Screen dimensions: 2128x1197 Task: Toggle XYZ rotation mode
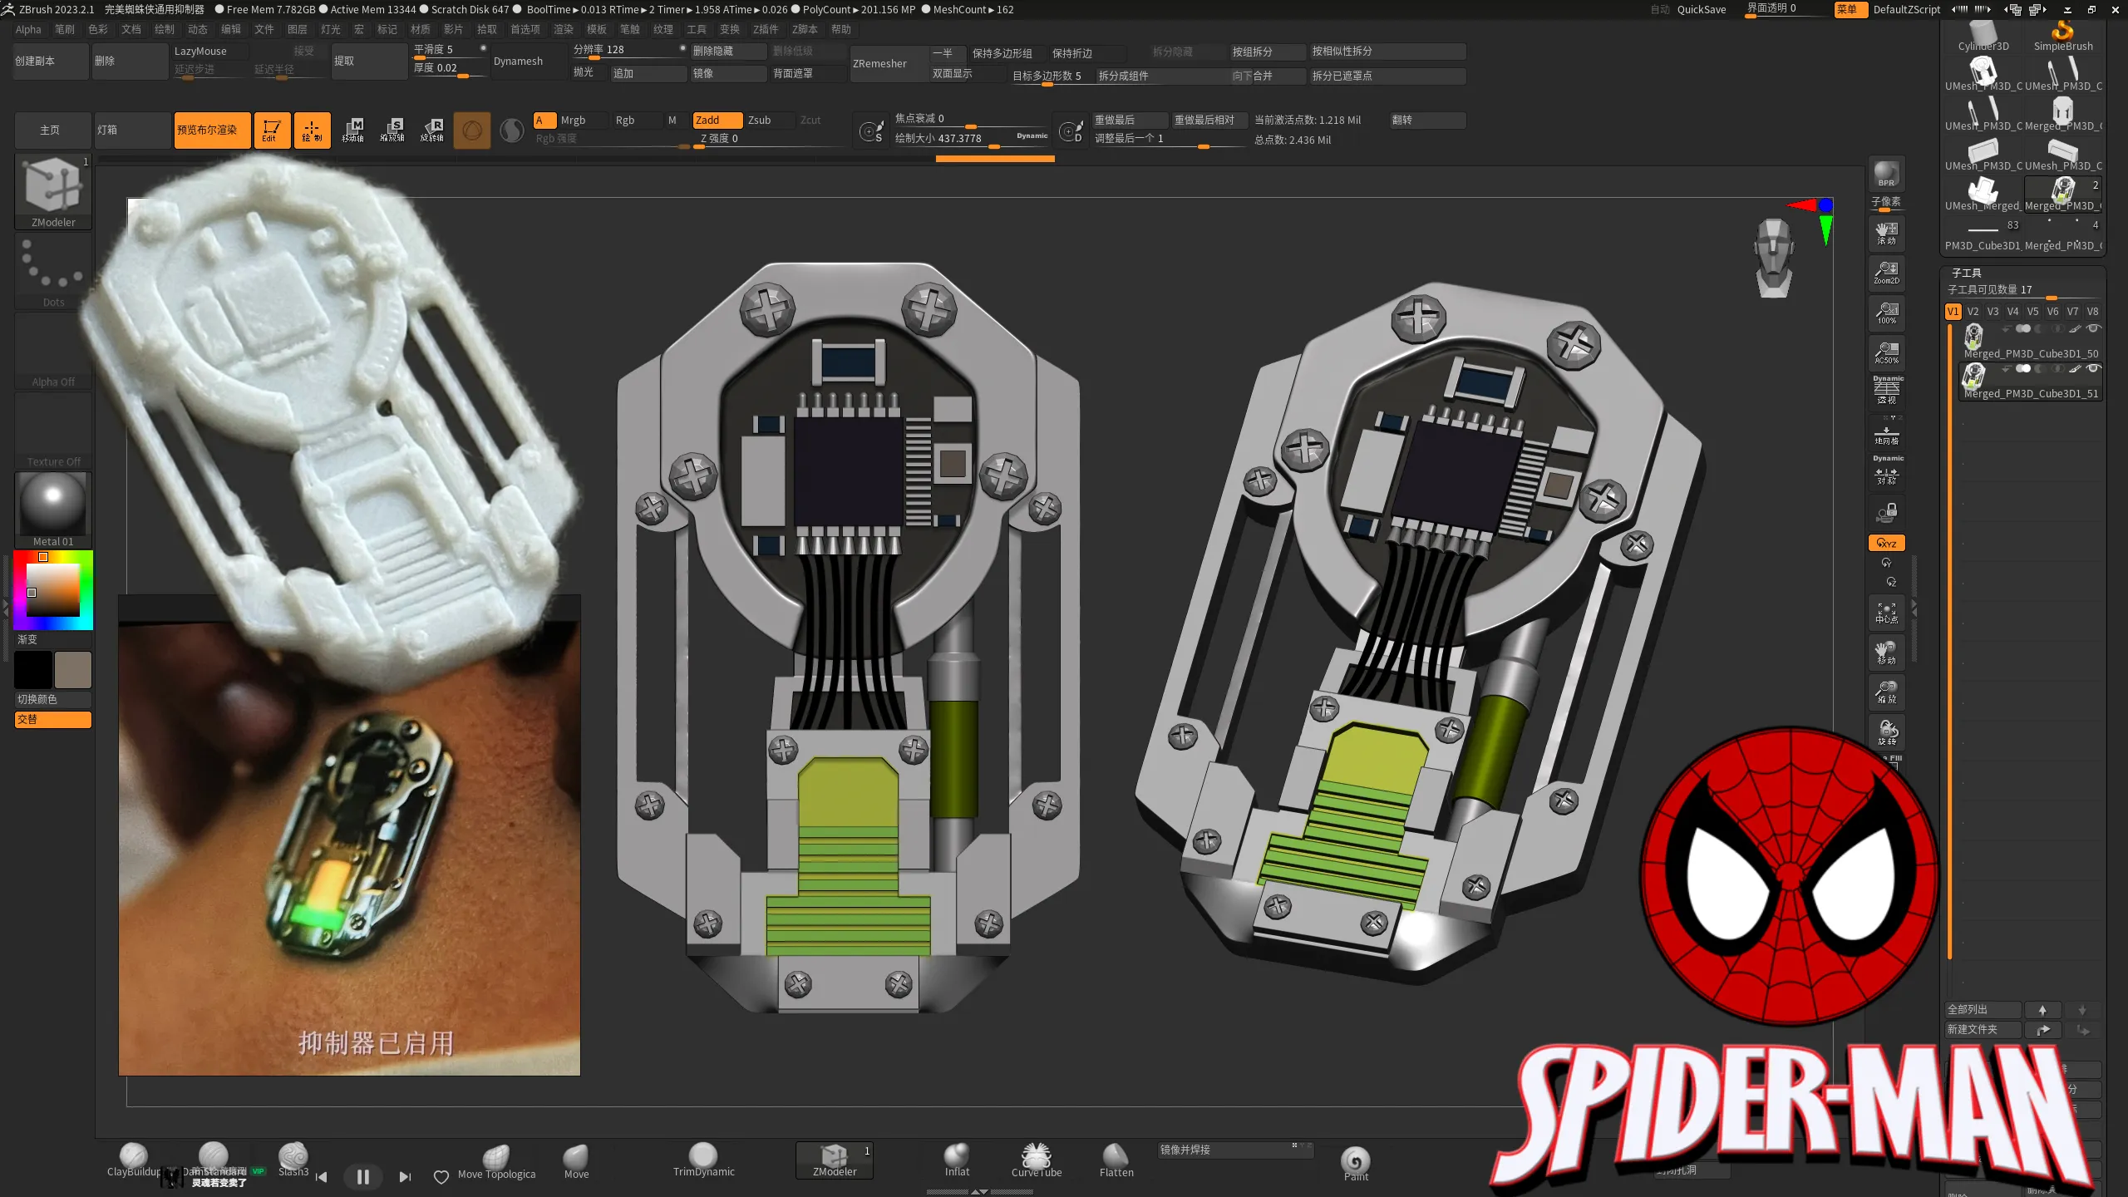coord(1887,543)
